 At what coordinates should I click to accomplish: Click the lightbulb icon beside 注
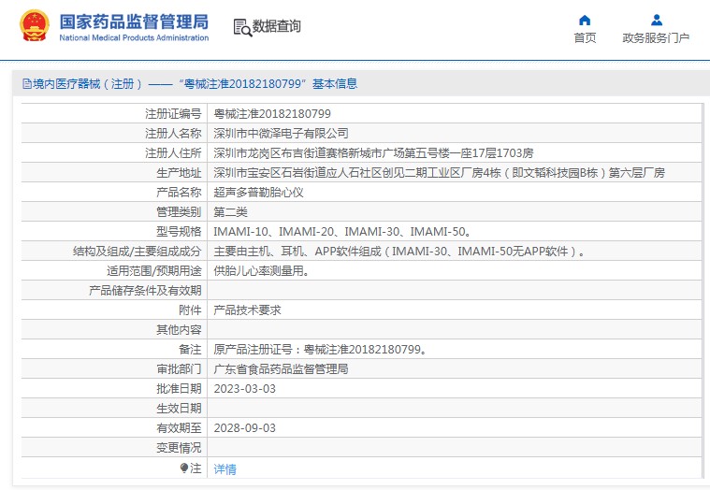[x=184, y=468]
